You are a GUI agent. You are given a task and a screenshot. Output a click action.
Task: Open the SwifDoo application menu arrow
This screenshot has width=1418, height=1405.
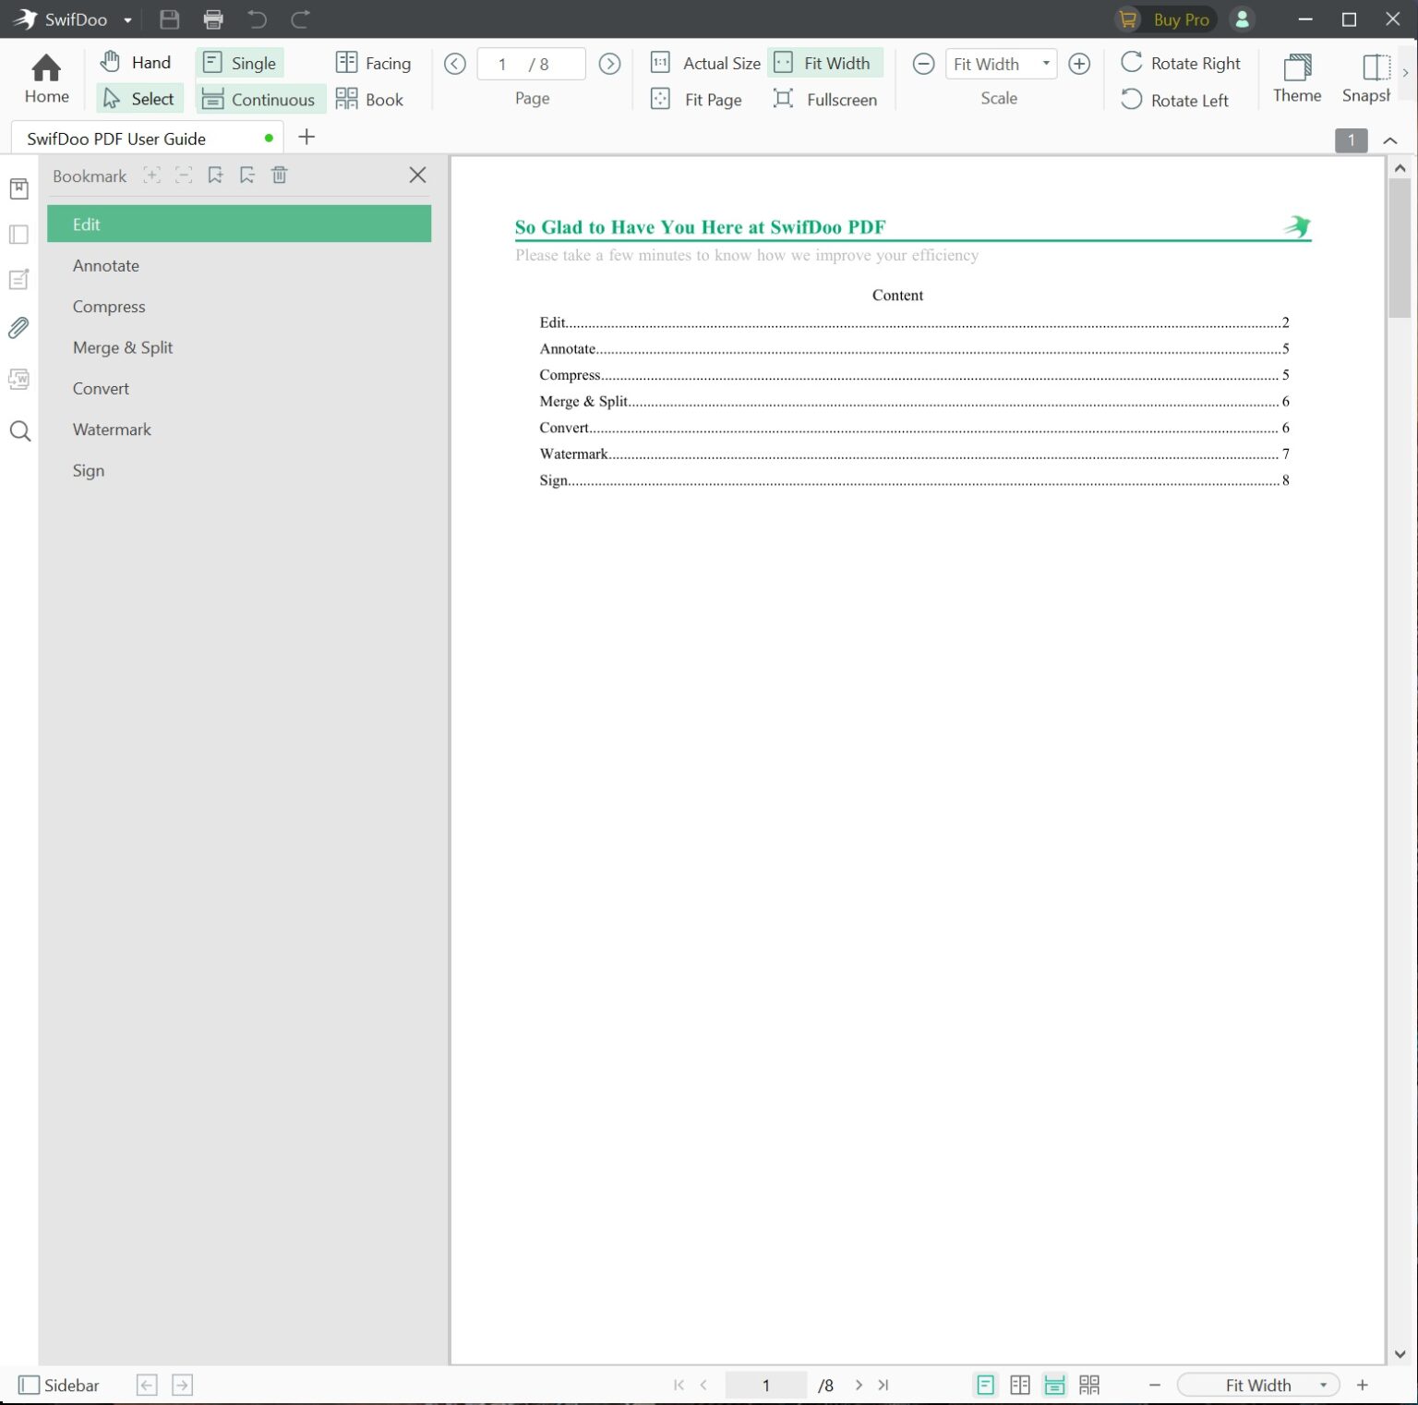coord(127,20)
